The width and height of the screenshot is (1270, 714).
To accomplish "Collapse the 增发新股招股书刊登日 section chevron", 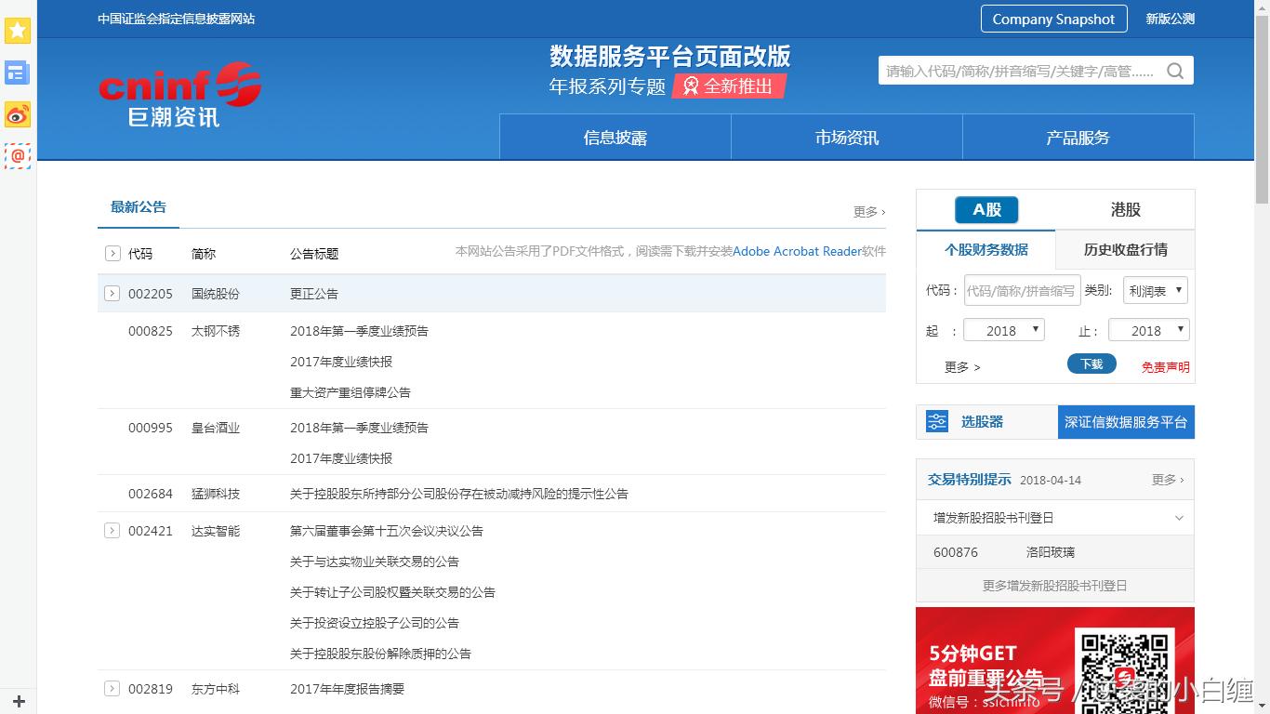I will [x=1178, y=518].
